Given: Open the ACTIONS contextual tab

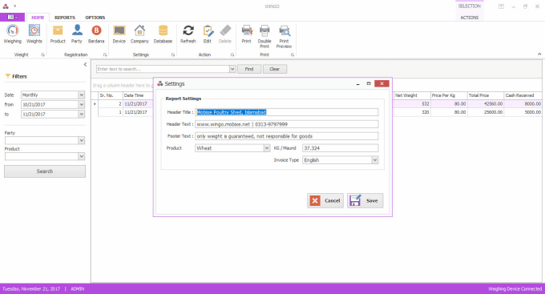Looking at the screenshot, I should pos(469,18).
